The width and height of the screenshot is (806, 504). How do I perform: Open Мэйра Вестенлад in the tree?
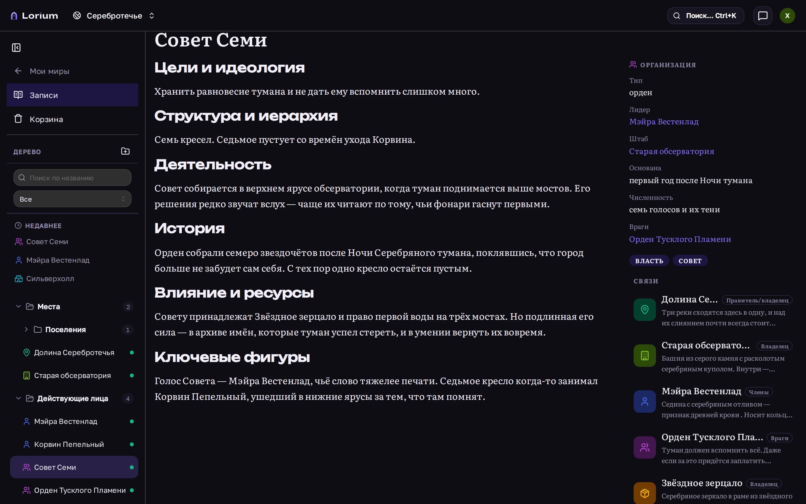click(x=74, y=422)
